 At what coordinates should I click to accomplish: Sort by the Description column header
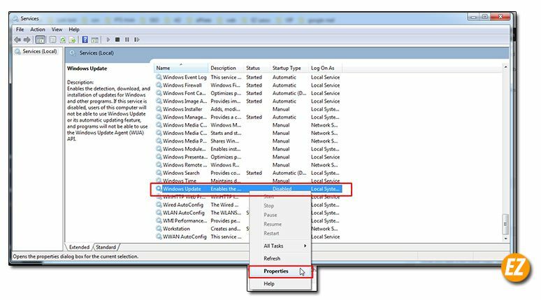[x=226, y=68]
